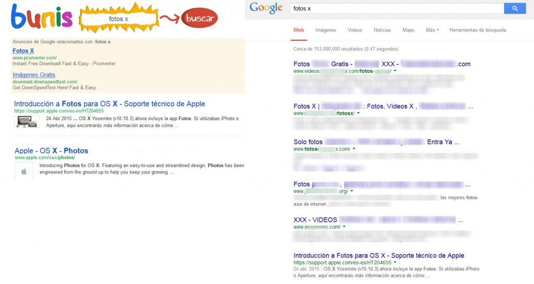
Task: Switch to the Imágenes tab
Action: [x=325, y=30]
